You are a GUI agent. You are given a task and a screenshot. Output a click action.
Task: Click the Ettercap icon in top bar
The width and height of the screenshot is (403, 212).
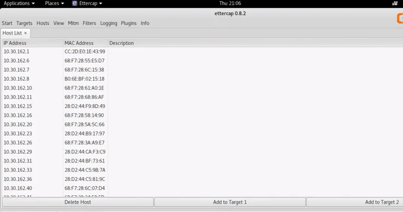pyautogui.click(x=75, y=3)
